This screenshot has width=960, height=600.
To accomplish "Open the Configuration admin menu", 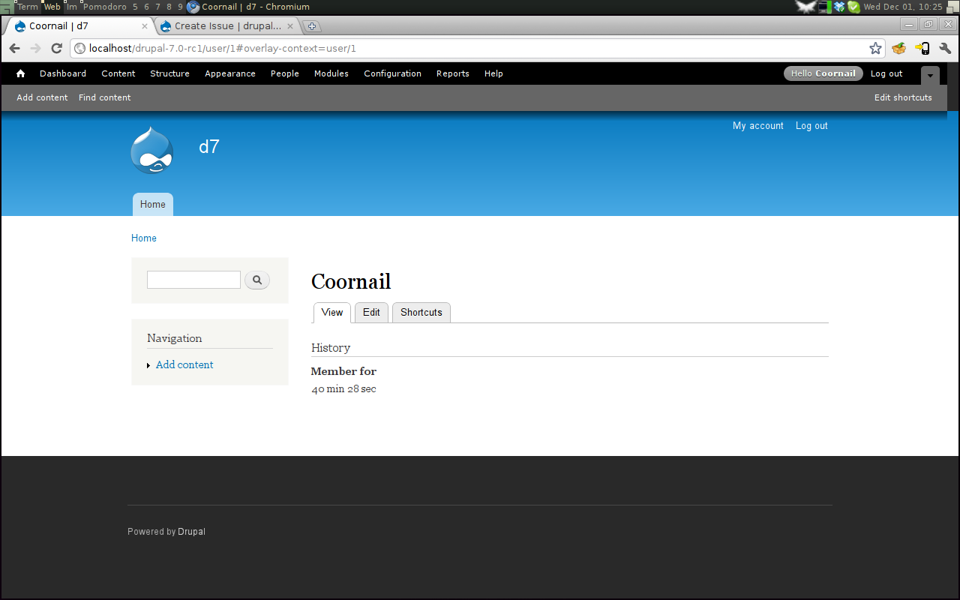I will (x=392, y=73).
